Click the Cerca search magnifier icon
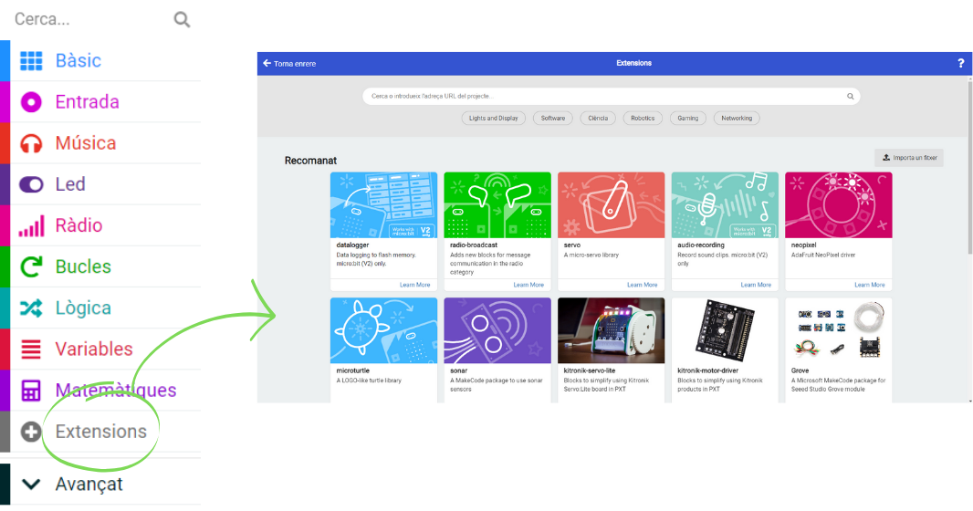This screenshot has height=511, width=973. [x=182, y=19]
